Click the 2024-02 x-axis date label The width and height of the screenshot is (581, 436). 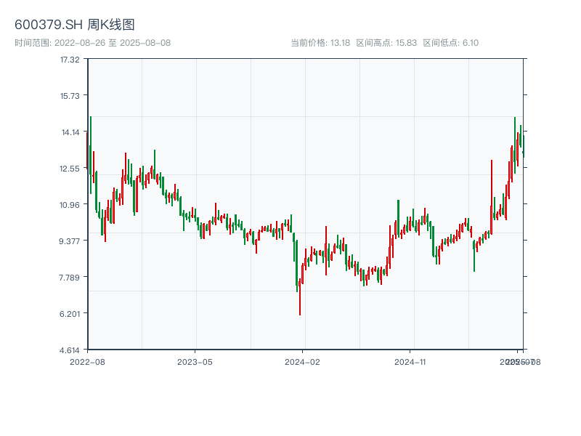[x=303, y=361]
